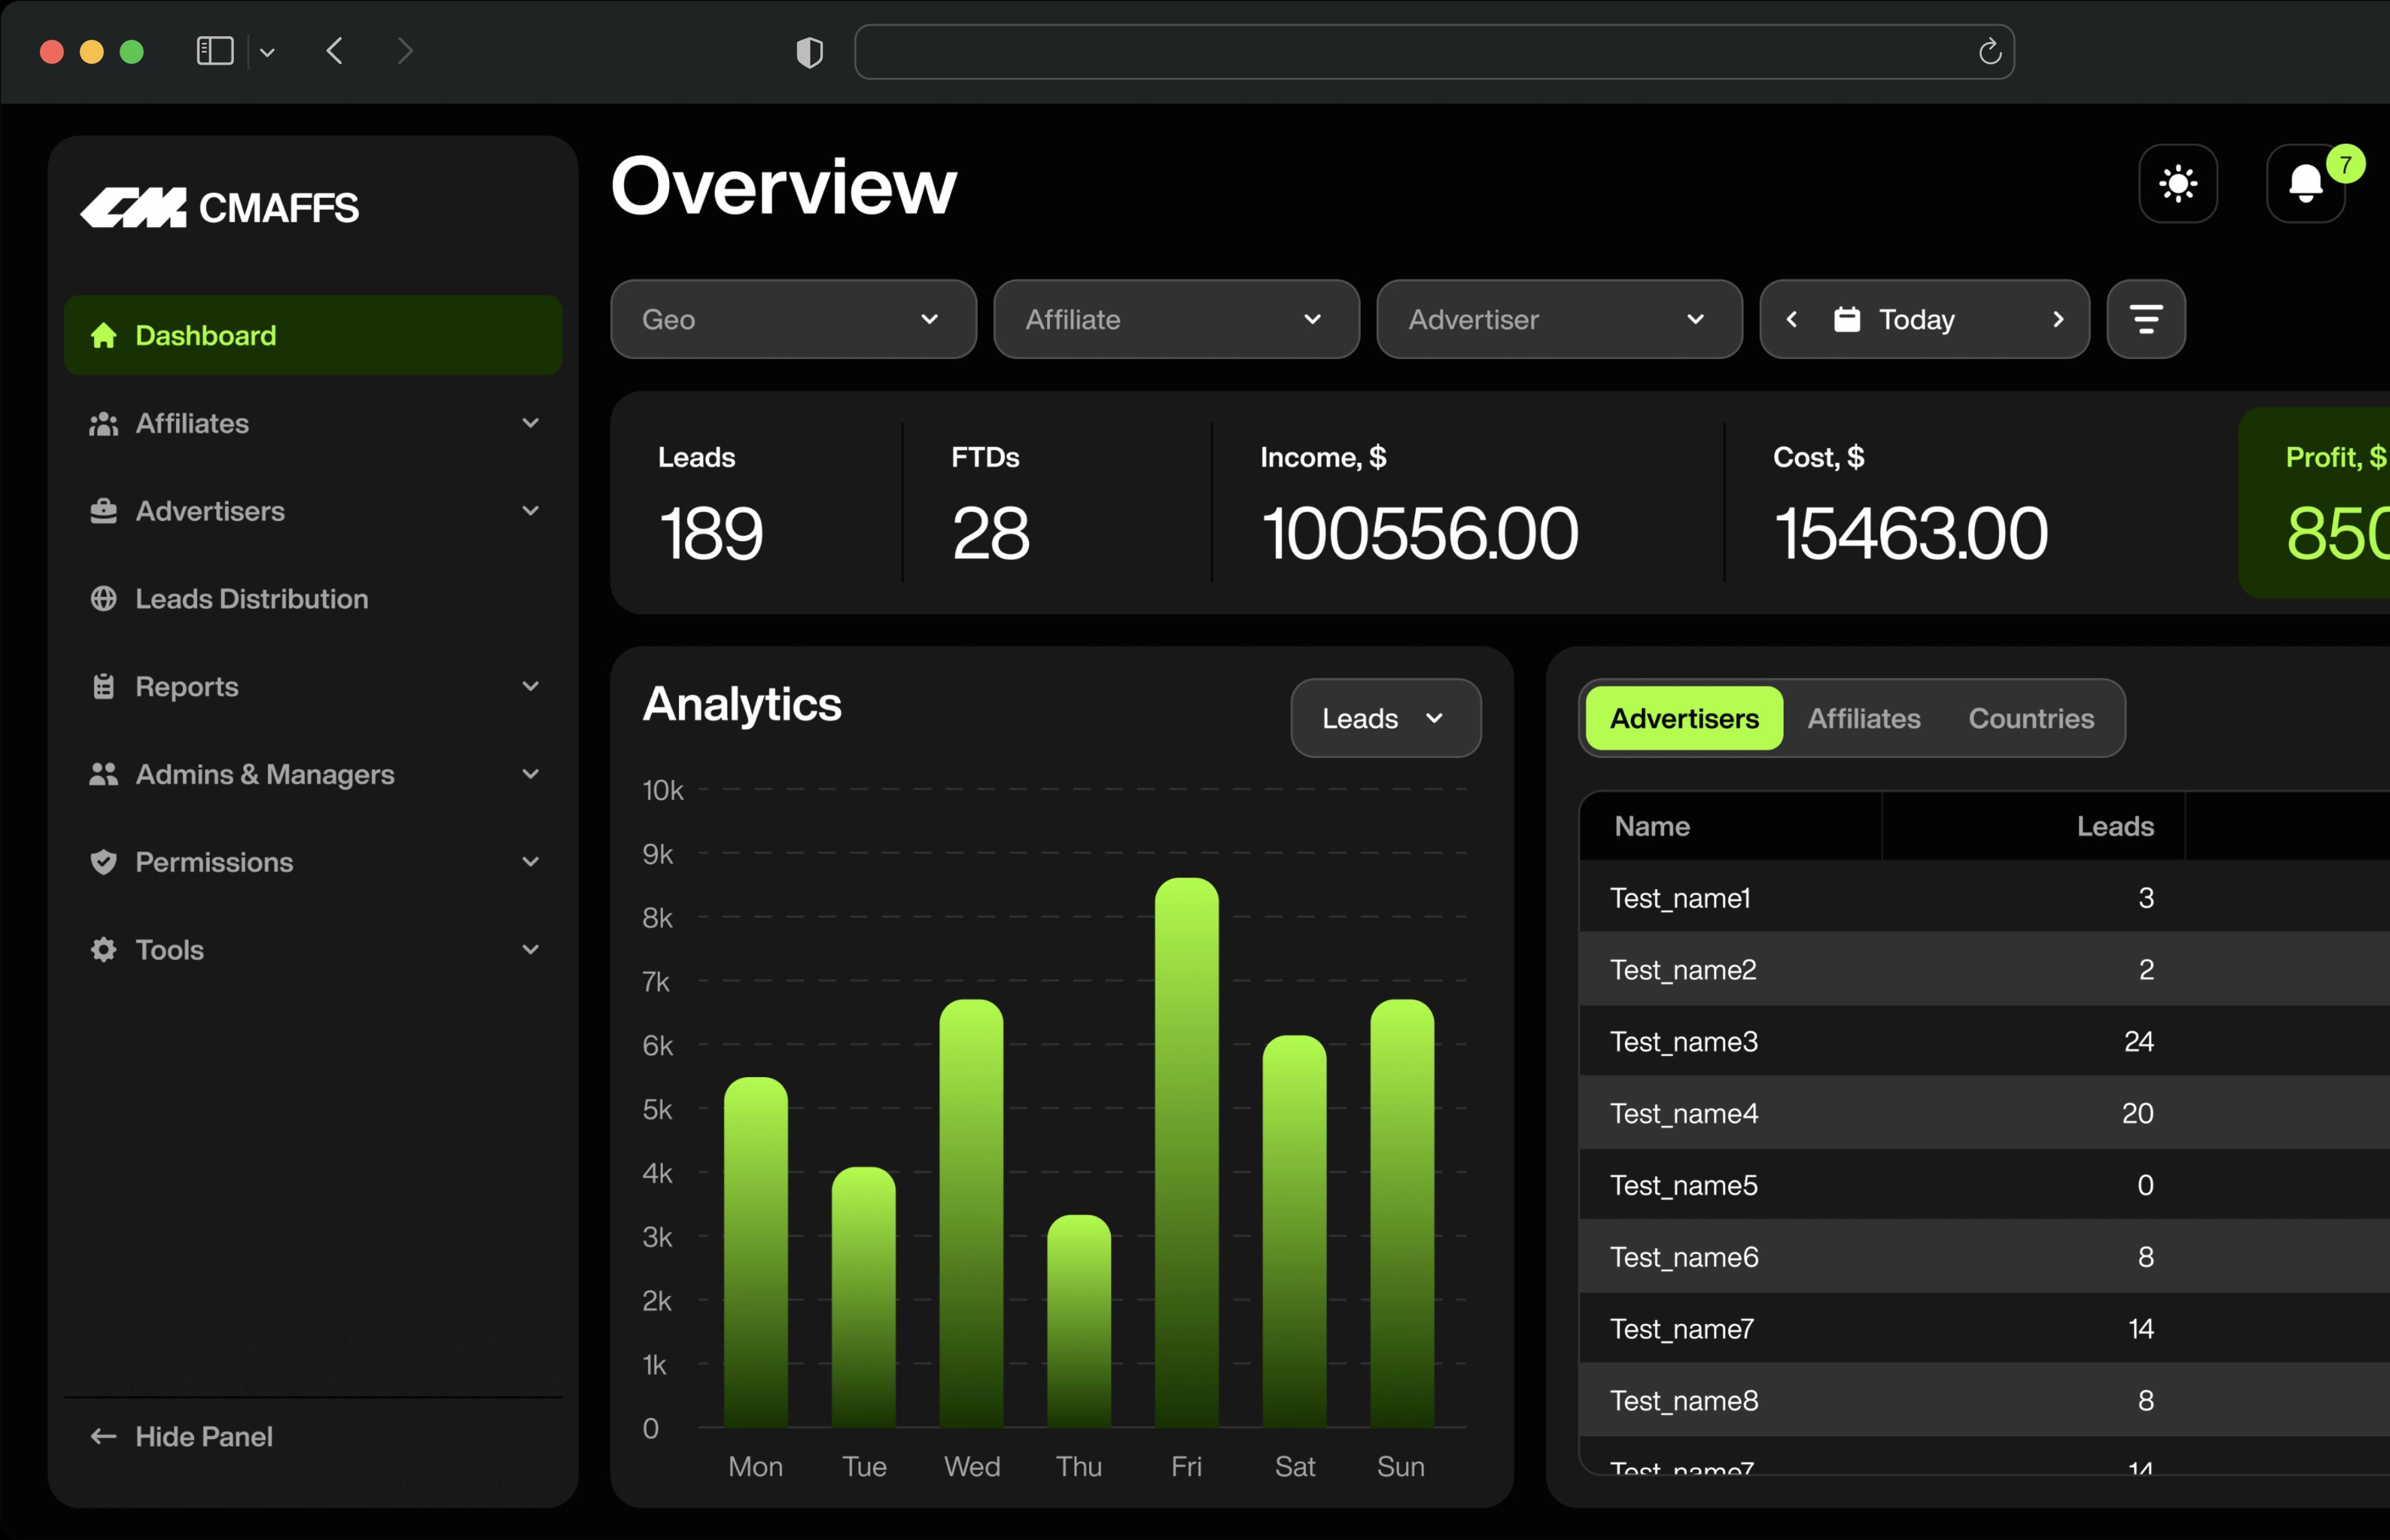
Task: Open the Affiliate dropdown
Action: click(x=1176, y=319)
